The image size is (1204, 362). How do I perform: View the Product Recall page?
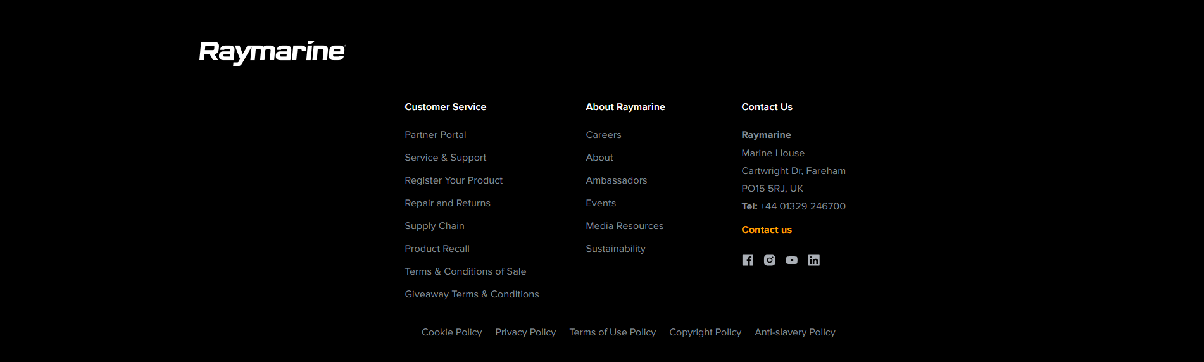click(437, 249)
